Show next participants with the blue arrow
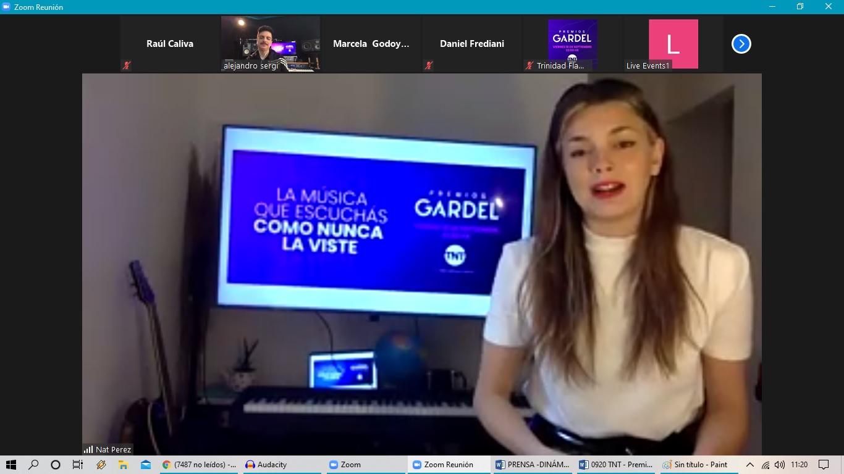 tap(741, 44)
